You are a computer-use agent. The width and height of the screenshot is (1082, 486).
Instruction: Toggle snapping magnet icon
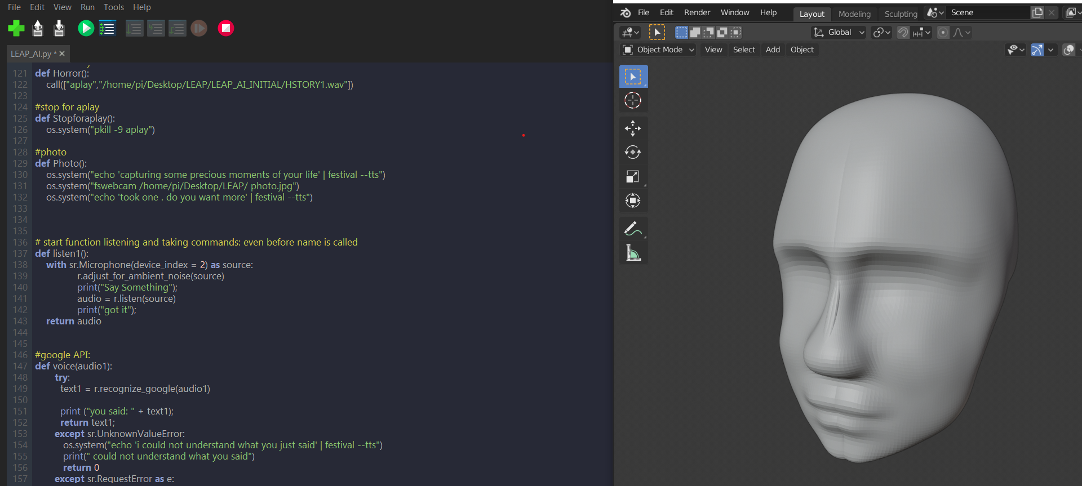click(903, 33)
